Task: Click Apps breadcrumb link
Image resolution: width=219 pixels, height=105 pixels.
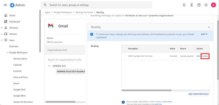Action: pos(47,12)
